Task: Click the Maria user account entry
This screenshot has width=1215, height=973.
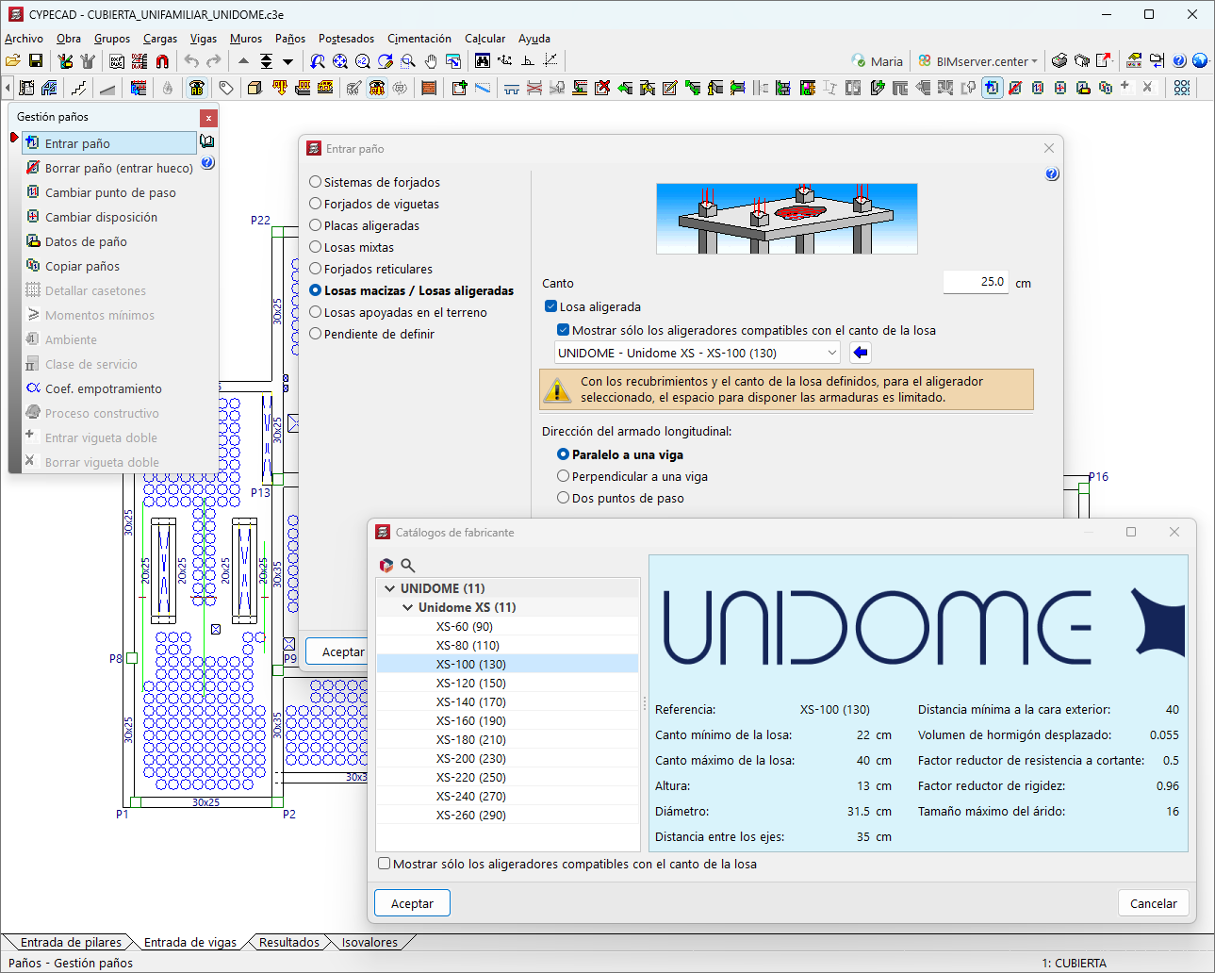Action: 877,61
